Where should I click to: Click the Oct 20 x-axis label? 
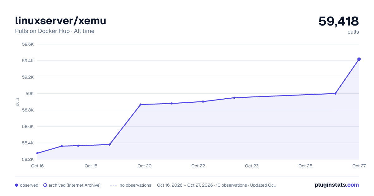tap(145, 166)
